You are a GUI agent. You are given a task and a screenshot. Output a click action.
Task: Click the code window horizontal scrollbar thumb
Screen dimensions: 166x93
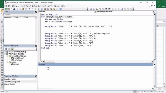pos(50,61)
